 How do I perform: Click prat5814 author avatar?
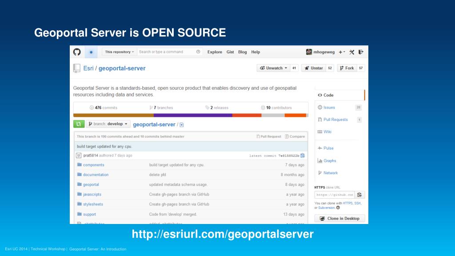79,156
